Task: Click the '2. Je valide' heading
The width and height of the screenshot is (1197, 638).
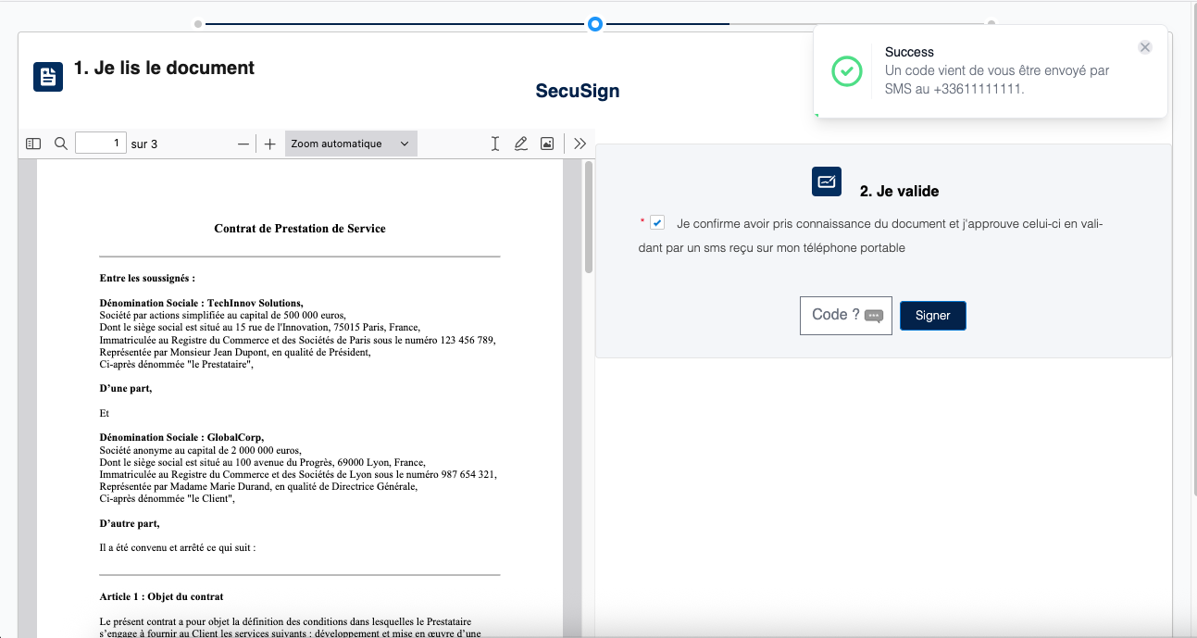Action: point(899,192)
